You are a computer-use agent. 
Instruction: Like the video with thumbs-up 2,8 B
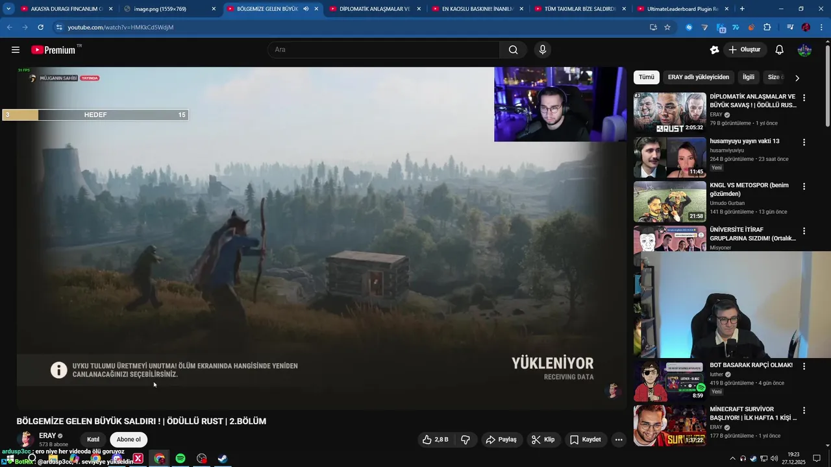pos(435,440)
